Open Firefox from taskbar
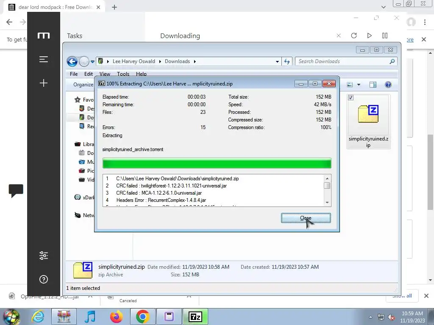 (116, 317)
